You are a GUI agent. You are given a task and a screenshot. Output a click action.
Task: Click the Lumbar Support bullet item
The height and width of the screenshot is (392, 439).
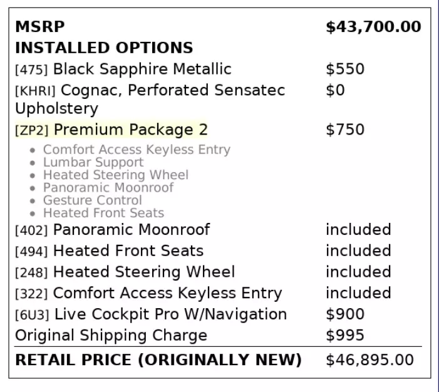point(93,162)
